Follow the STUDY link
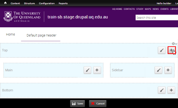 click(140, 9)
